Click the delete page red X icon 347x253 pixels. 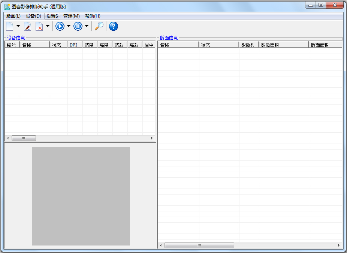coord(39,26)
